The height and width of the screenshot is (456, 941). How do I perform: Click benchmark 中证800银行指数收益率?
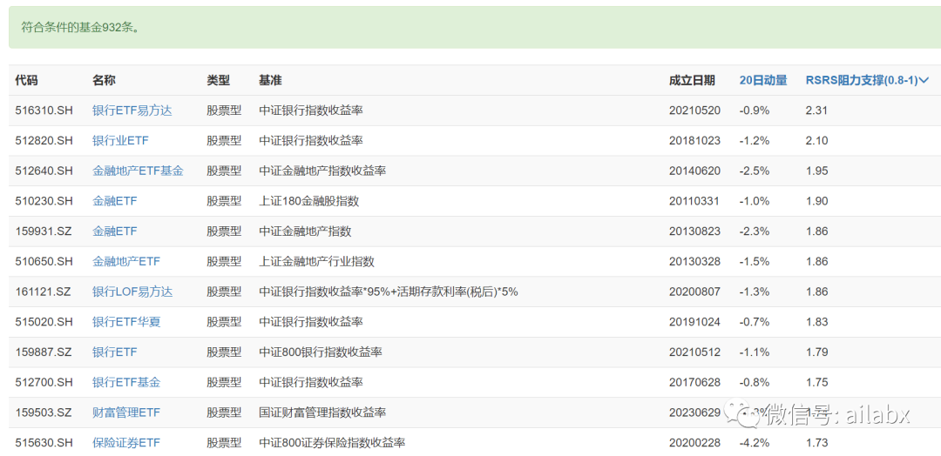pyautogui.click(x=321, y=352)
